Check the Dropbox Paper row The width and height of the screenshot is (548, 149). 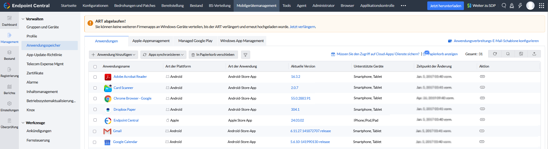pos(95,110)
